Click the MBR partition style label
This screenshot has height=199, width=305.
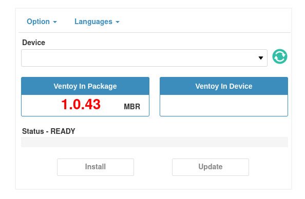click(132, 107)
